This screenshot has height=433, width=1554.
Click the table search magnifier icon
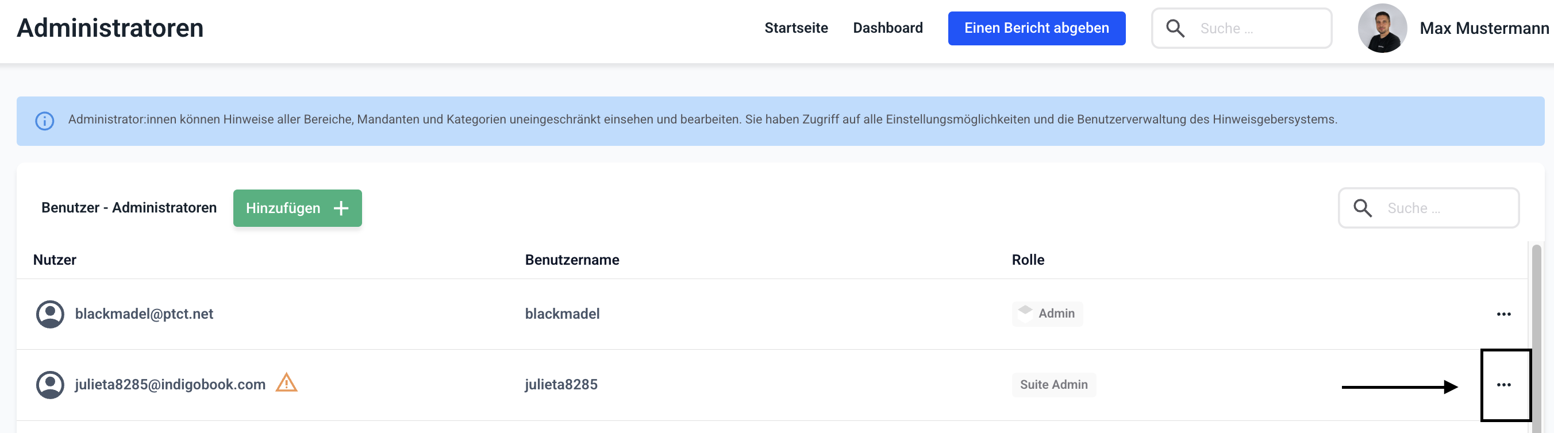(1362, 208)
